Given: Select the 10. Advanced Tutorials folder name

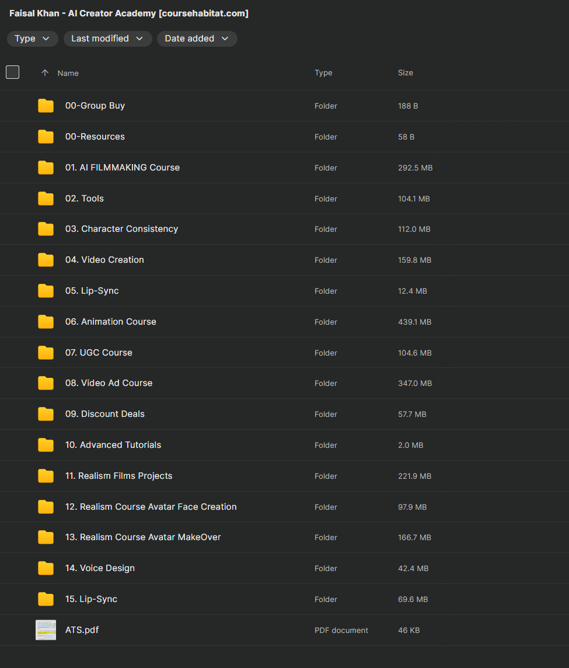Looking at the screenshot, I should 113,445.
